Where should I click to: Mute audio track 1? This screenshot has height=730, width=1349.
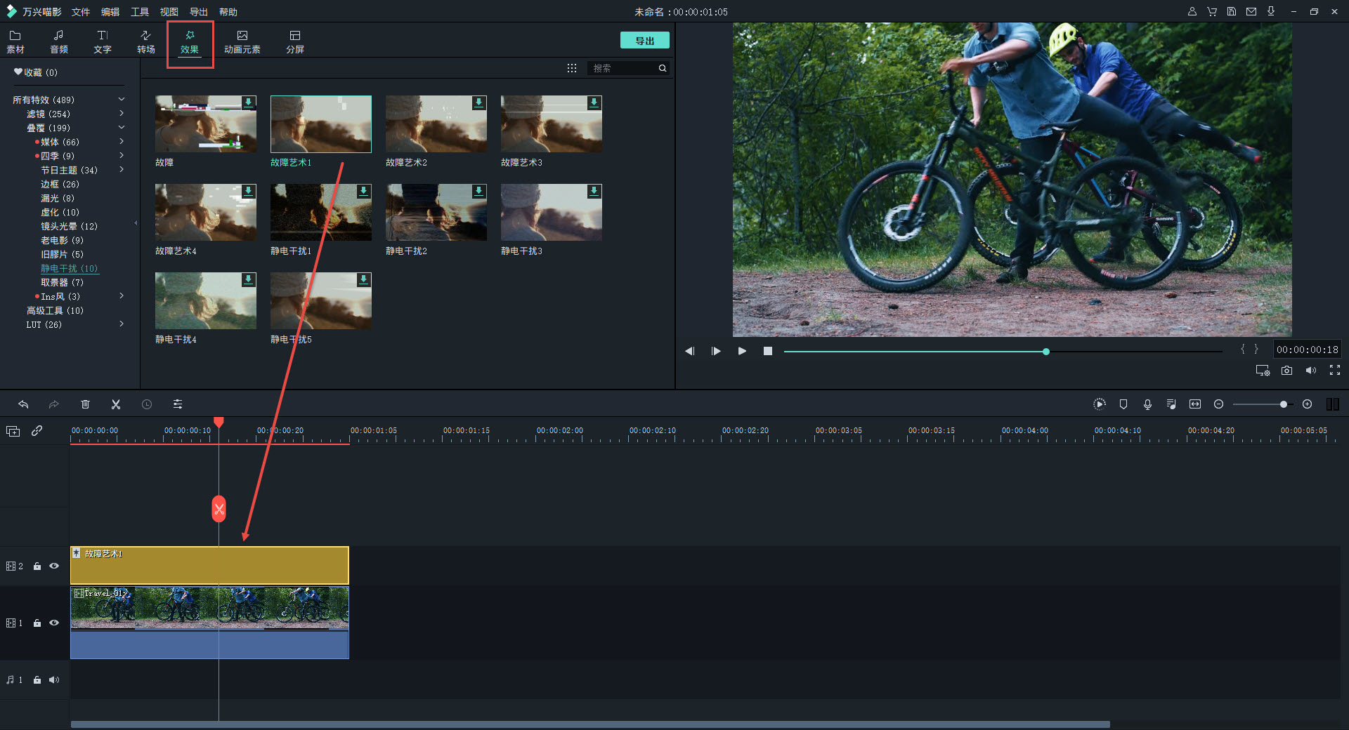(54, 679)
